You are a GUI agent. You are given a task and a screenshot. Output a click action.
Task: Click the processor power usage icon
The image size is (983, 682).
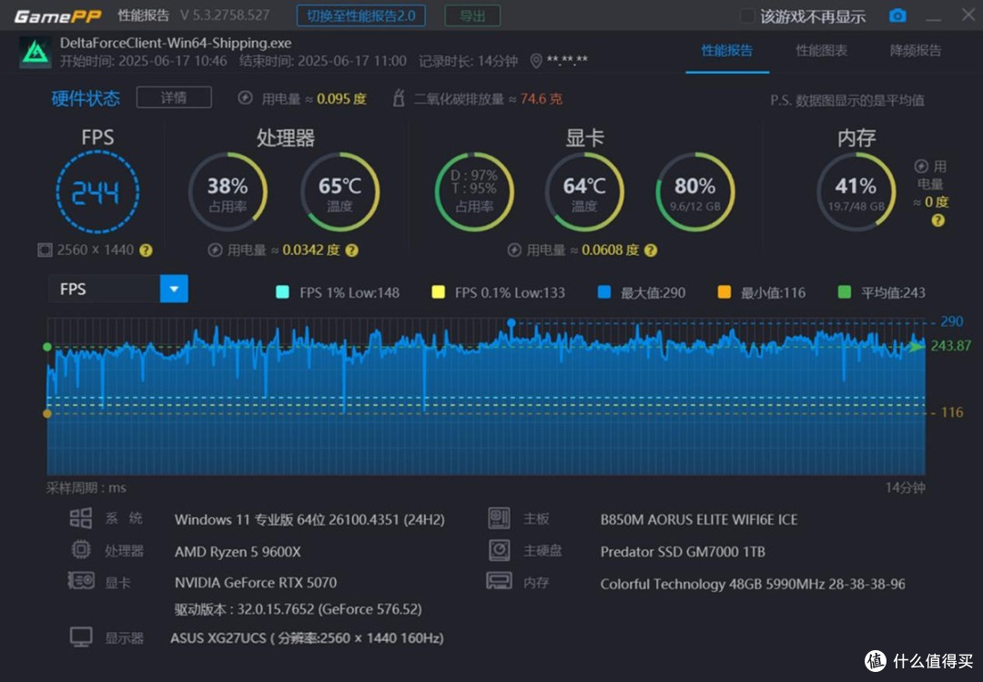pyautogui.click(x=215, y=250)
